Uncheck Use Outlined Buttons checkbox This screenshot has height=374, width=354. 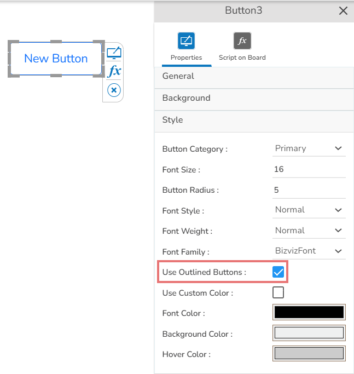point(278,272)
